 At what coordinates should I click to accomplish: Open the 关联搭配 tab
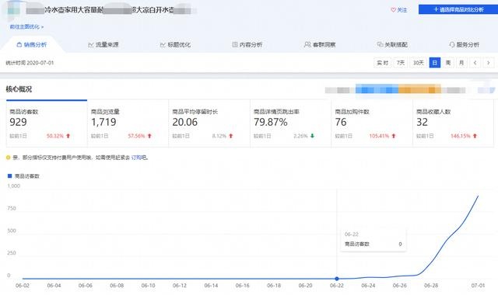coord(392,45)
